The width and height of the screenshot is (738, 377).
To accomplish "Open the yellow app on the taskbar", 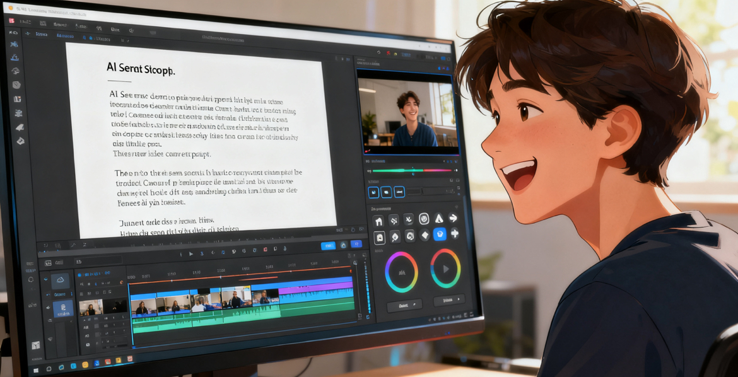I will pyautogui.click(x=85, y=365).
